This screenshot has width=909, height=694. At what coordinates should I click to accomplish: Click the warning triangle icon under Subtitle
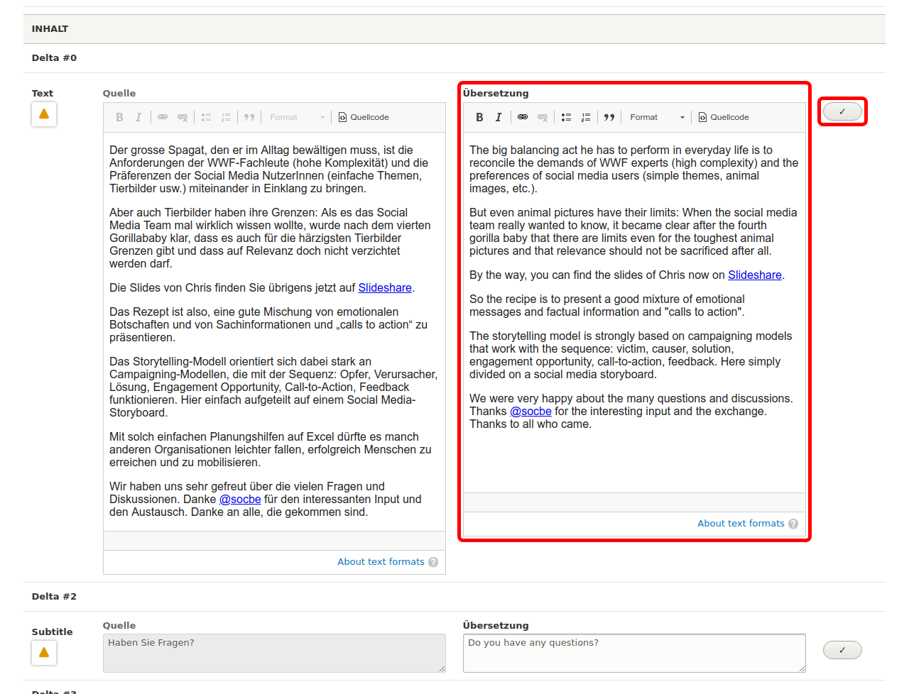tap(44, 652)
